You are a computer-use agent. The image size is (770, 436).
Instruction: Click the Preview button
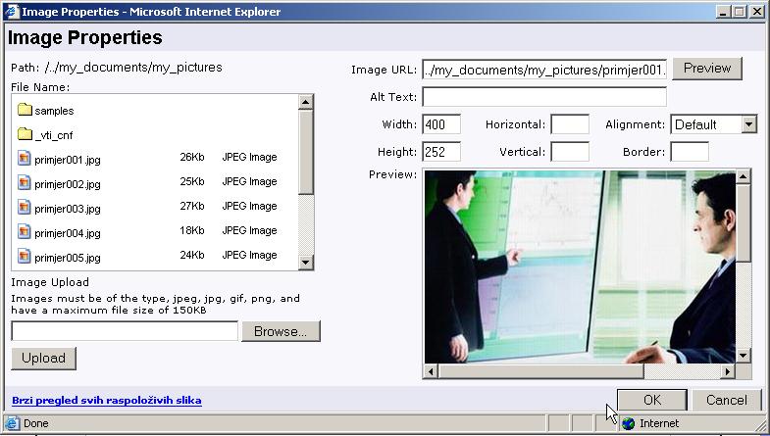coord(707,69)
